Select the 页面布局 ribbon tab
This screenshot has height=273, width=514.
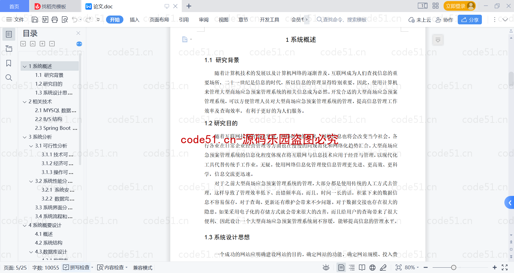(x=159, y=20)
